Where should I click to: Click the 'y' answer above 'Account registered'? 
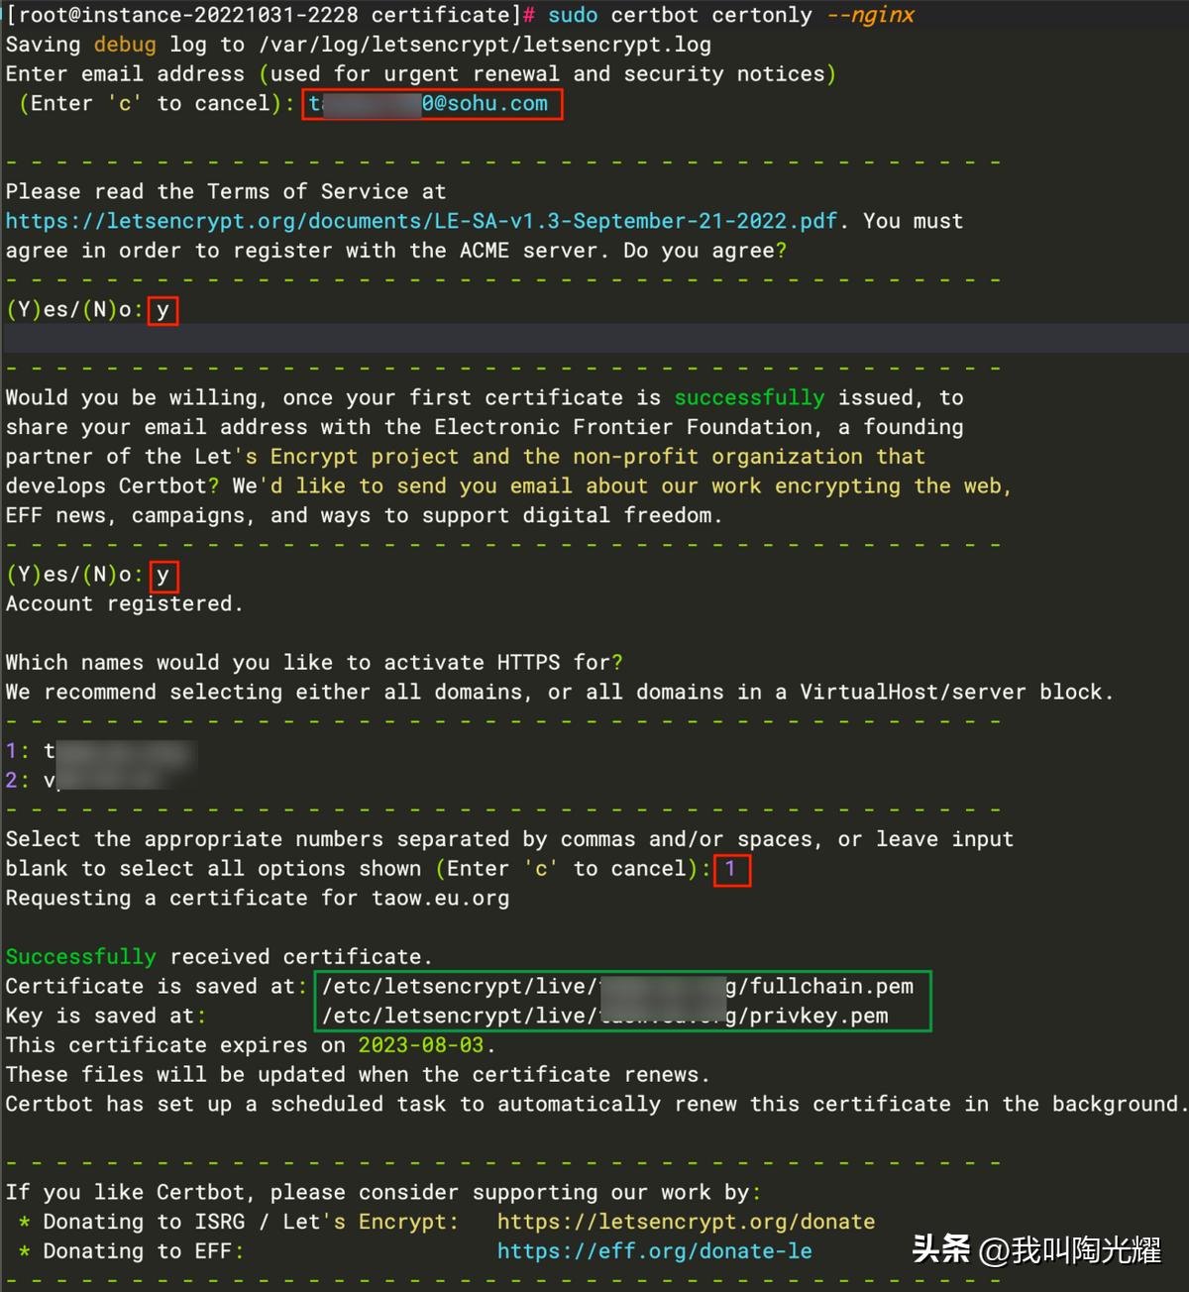162,575
